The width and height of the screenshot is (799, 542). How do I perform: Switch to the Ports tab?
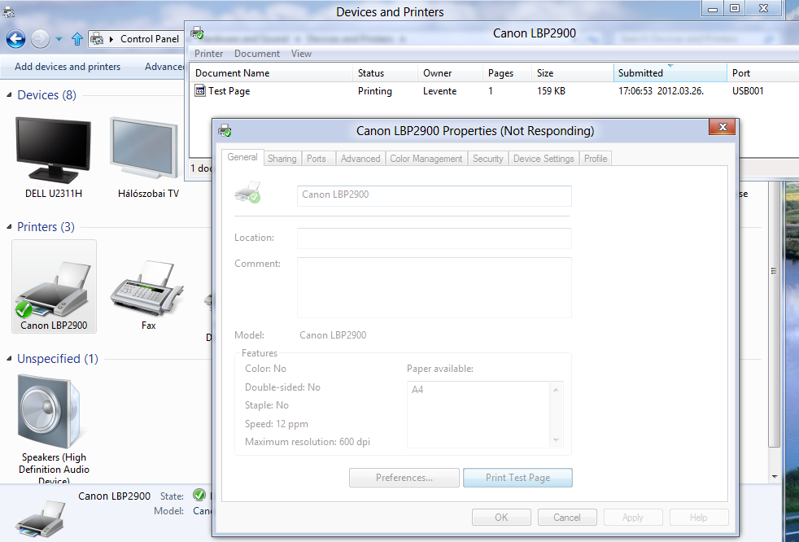tap(317, 159)
